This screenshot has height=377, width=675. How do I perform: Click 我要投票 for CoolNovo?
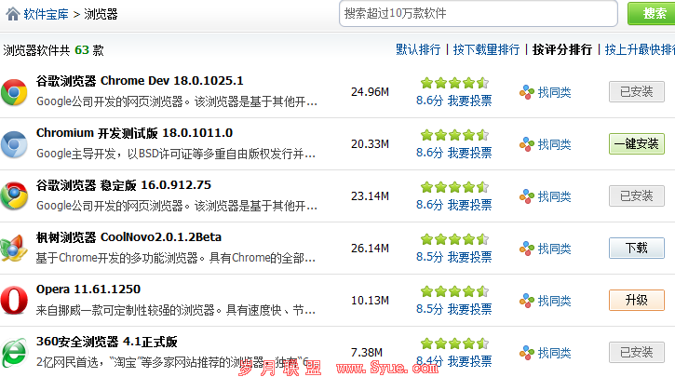[469, 257]
